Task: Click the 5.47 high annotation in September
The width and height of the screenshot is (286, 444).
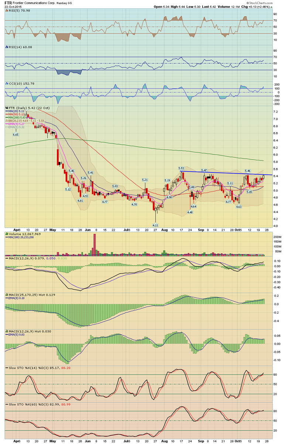Action: pyautogui.click(x=204, y=170)
